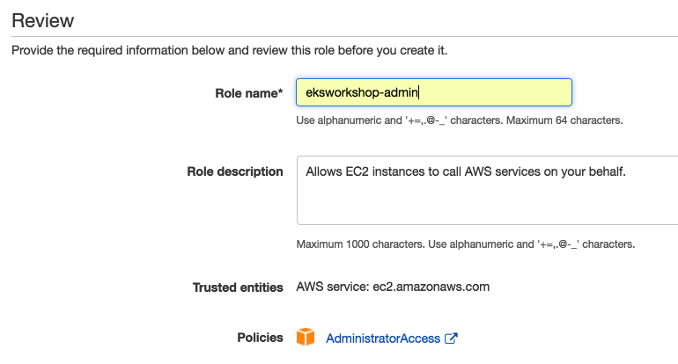Open the AdministratorAccess policy link
The image size is (678, 364).
click(382, 339)
